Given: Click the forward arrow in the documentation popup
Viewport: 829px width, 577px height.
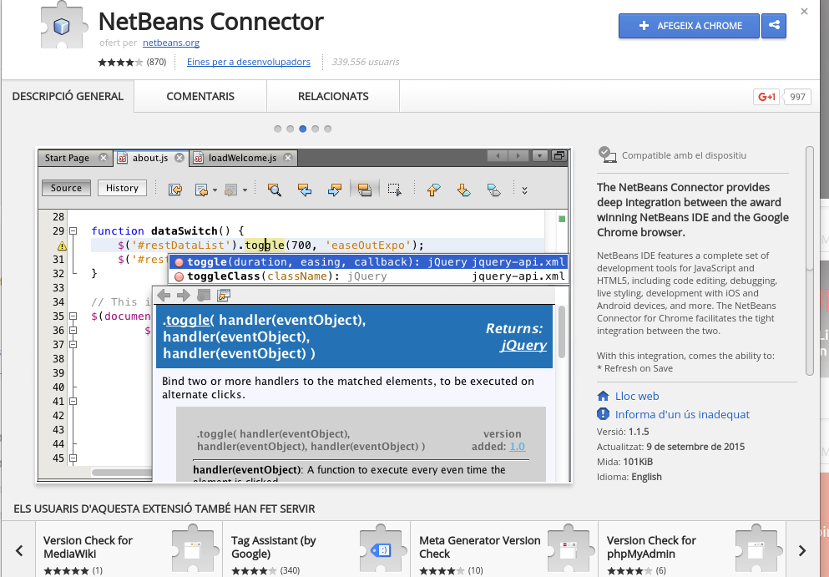Looking at the screenshot, I should tap(183, 295).
